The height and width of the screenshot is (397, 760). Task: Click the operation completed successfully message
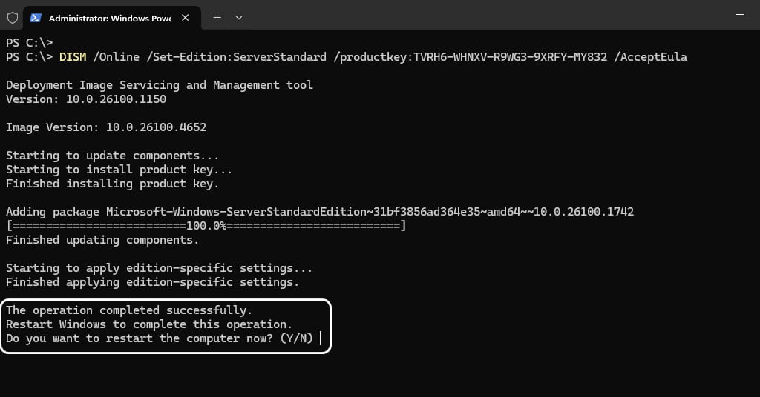tap(129, 310)
